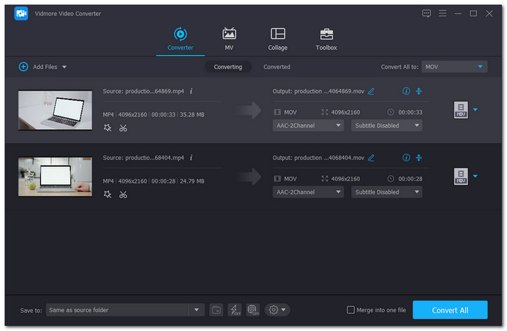Open the MV tab

click(229, 39)
